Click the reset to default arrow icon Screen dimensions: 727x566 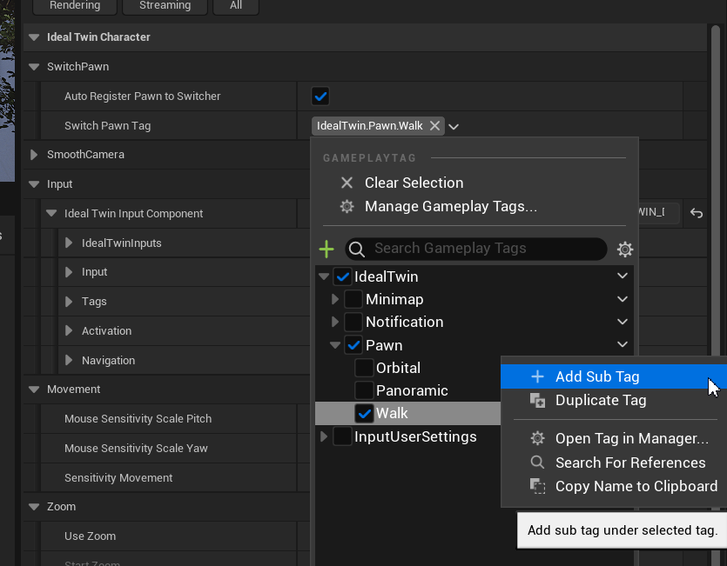coord(697,213)
